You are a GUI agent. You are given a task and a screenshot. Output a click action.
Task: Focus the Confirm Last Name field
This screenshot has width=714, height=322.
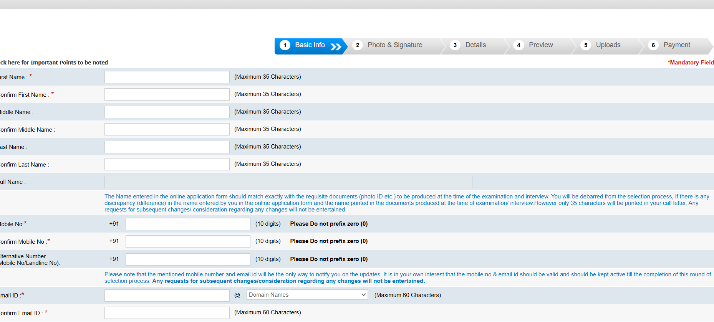[x=167, y=164]
